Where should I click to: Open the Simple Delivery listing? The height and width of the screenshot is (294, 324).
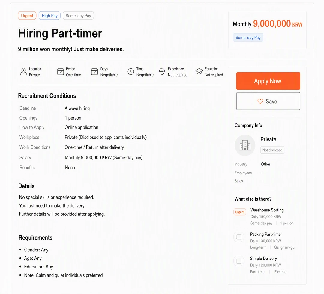click(x=263, y=259)
